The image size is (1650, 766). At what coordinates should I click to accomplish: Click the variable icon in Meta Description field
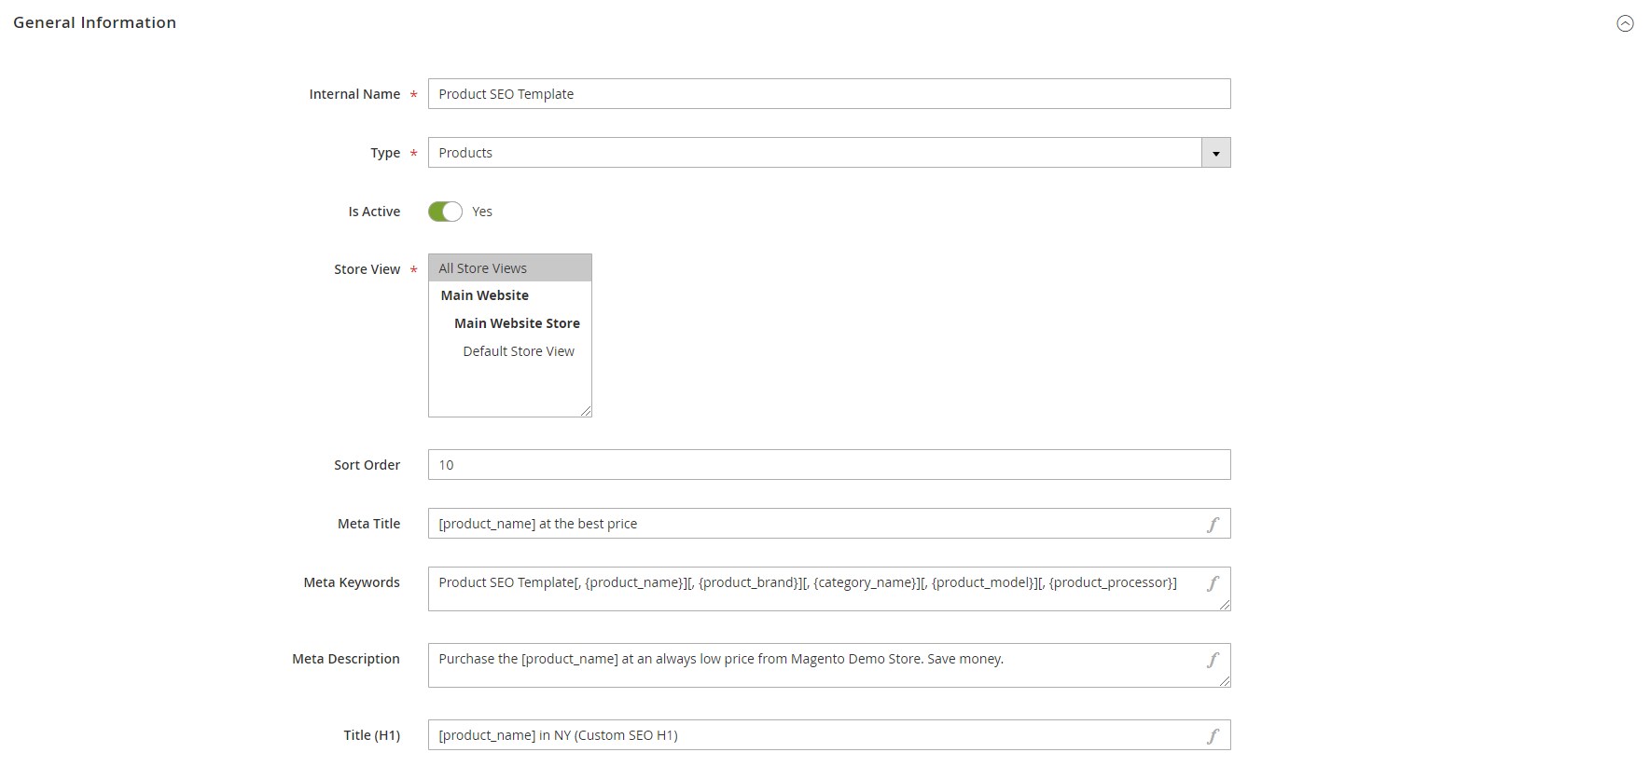click(1213, 660)
